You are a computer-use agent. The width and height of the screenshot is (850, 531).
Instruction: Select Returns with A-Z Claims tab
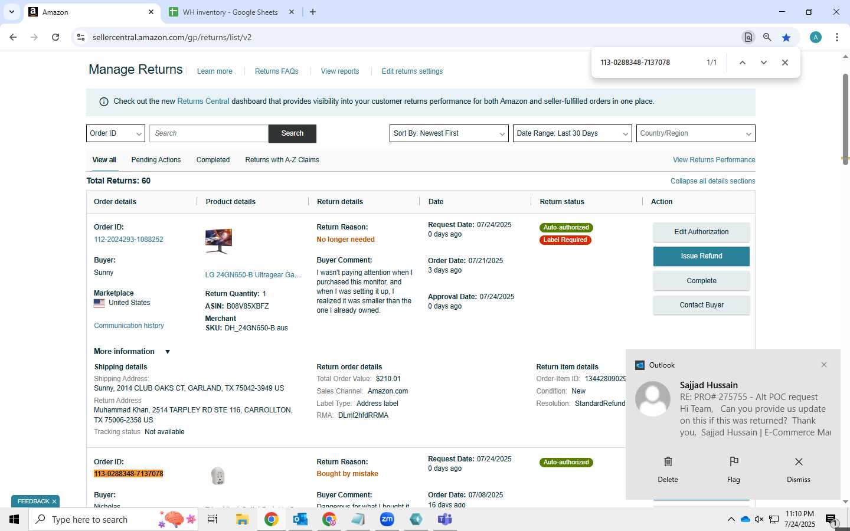click(x=282, y=160)
